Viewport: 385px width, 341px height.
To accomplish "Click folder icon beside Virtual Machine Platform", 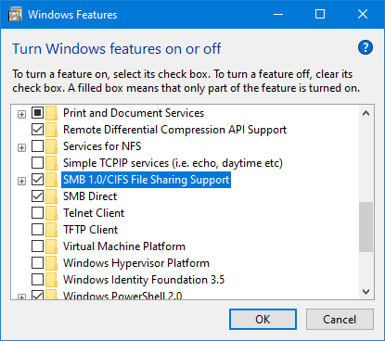I will (51, 246).
